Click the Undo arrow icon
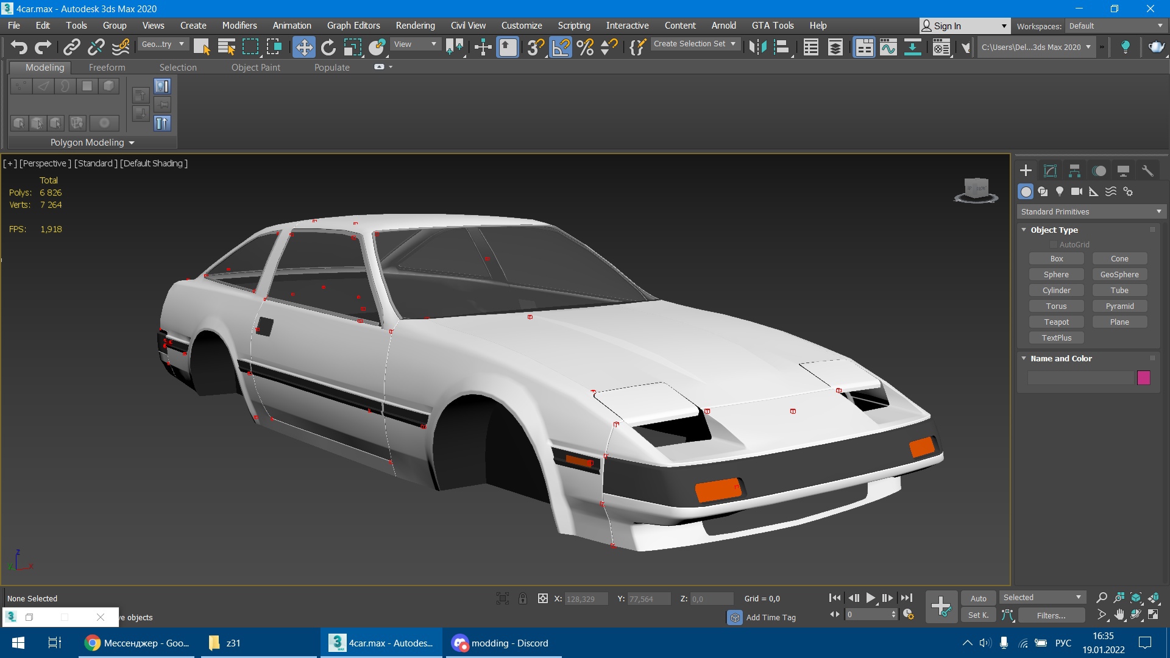Screen dimensions: 1170x658 [x=19, y=47]
